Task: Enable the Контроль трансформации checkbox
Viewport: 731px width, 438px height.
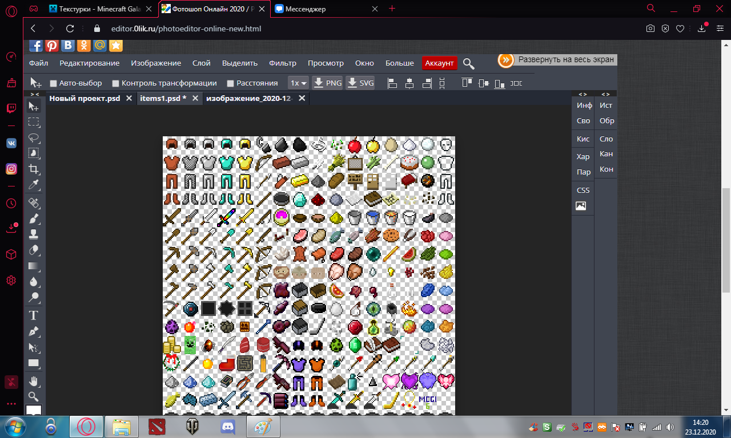Action: tap(116, 83)
